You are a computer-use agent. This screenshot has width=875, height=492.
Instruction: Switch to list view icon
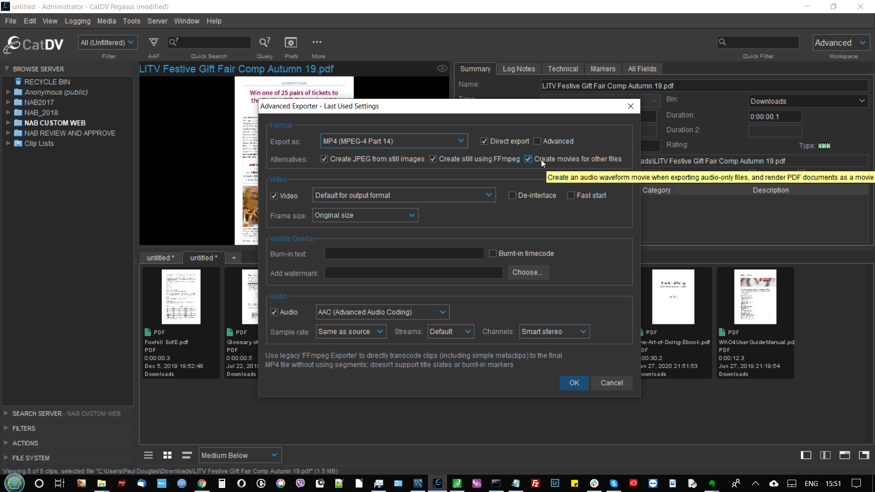click(149, 455)
